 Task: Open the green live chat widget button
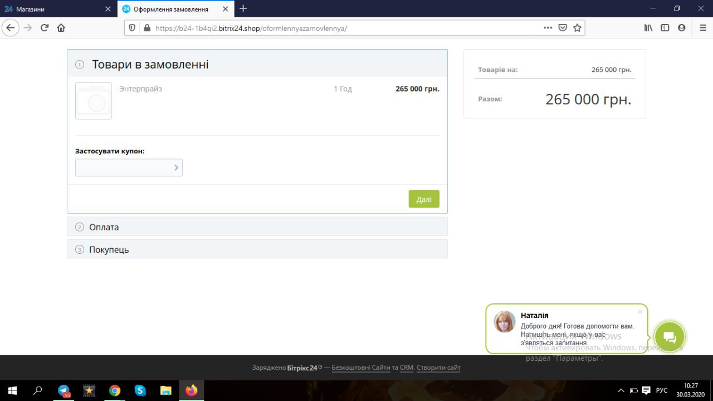point(670,337)
